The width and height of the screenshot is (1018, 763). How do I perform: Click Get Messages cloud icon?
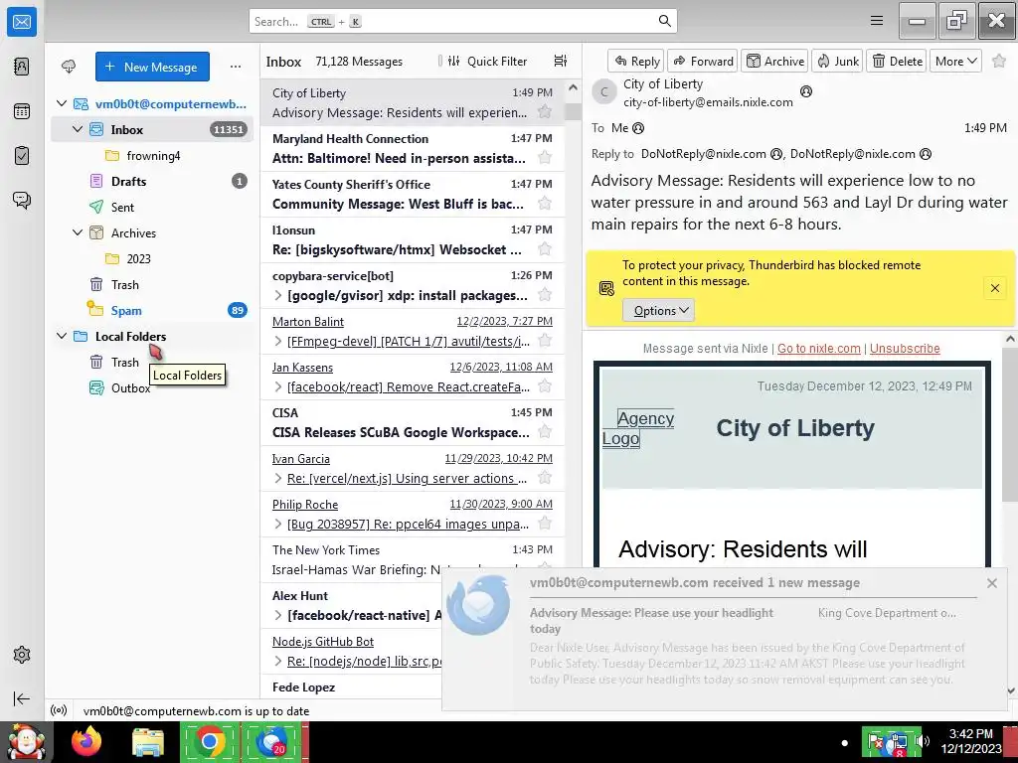tap(69, 67)
